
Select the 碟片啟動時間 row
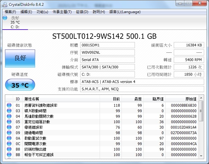tap(102, 111)
